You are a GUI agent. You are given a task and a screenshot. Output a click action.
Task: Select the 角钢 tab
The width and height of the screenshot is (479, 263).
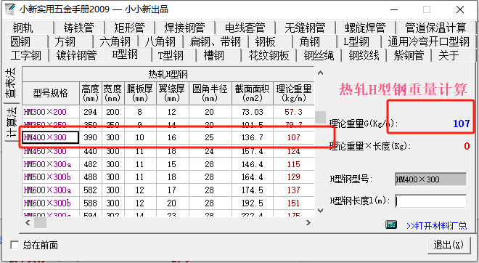pos(310,41)
